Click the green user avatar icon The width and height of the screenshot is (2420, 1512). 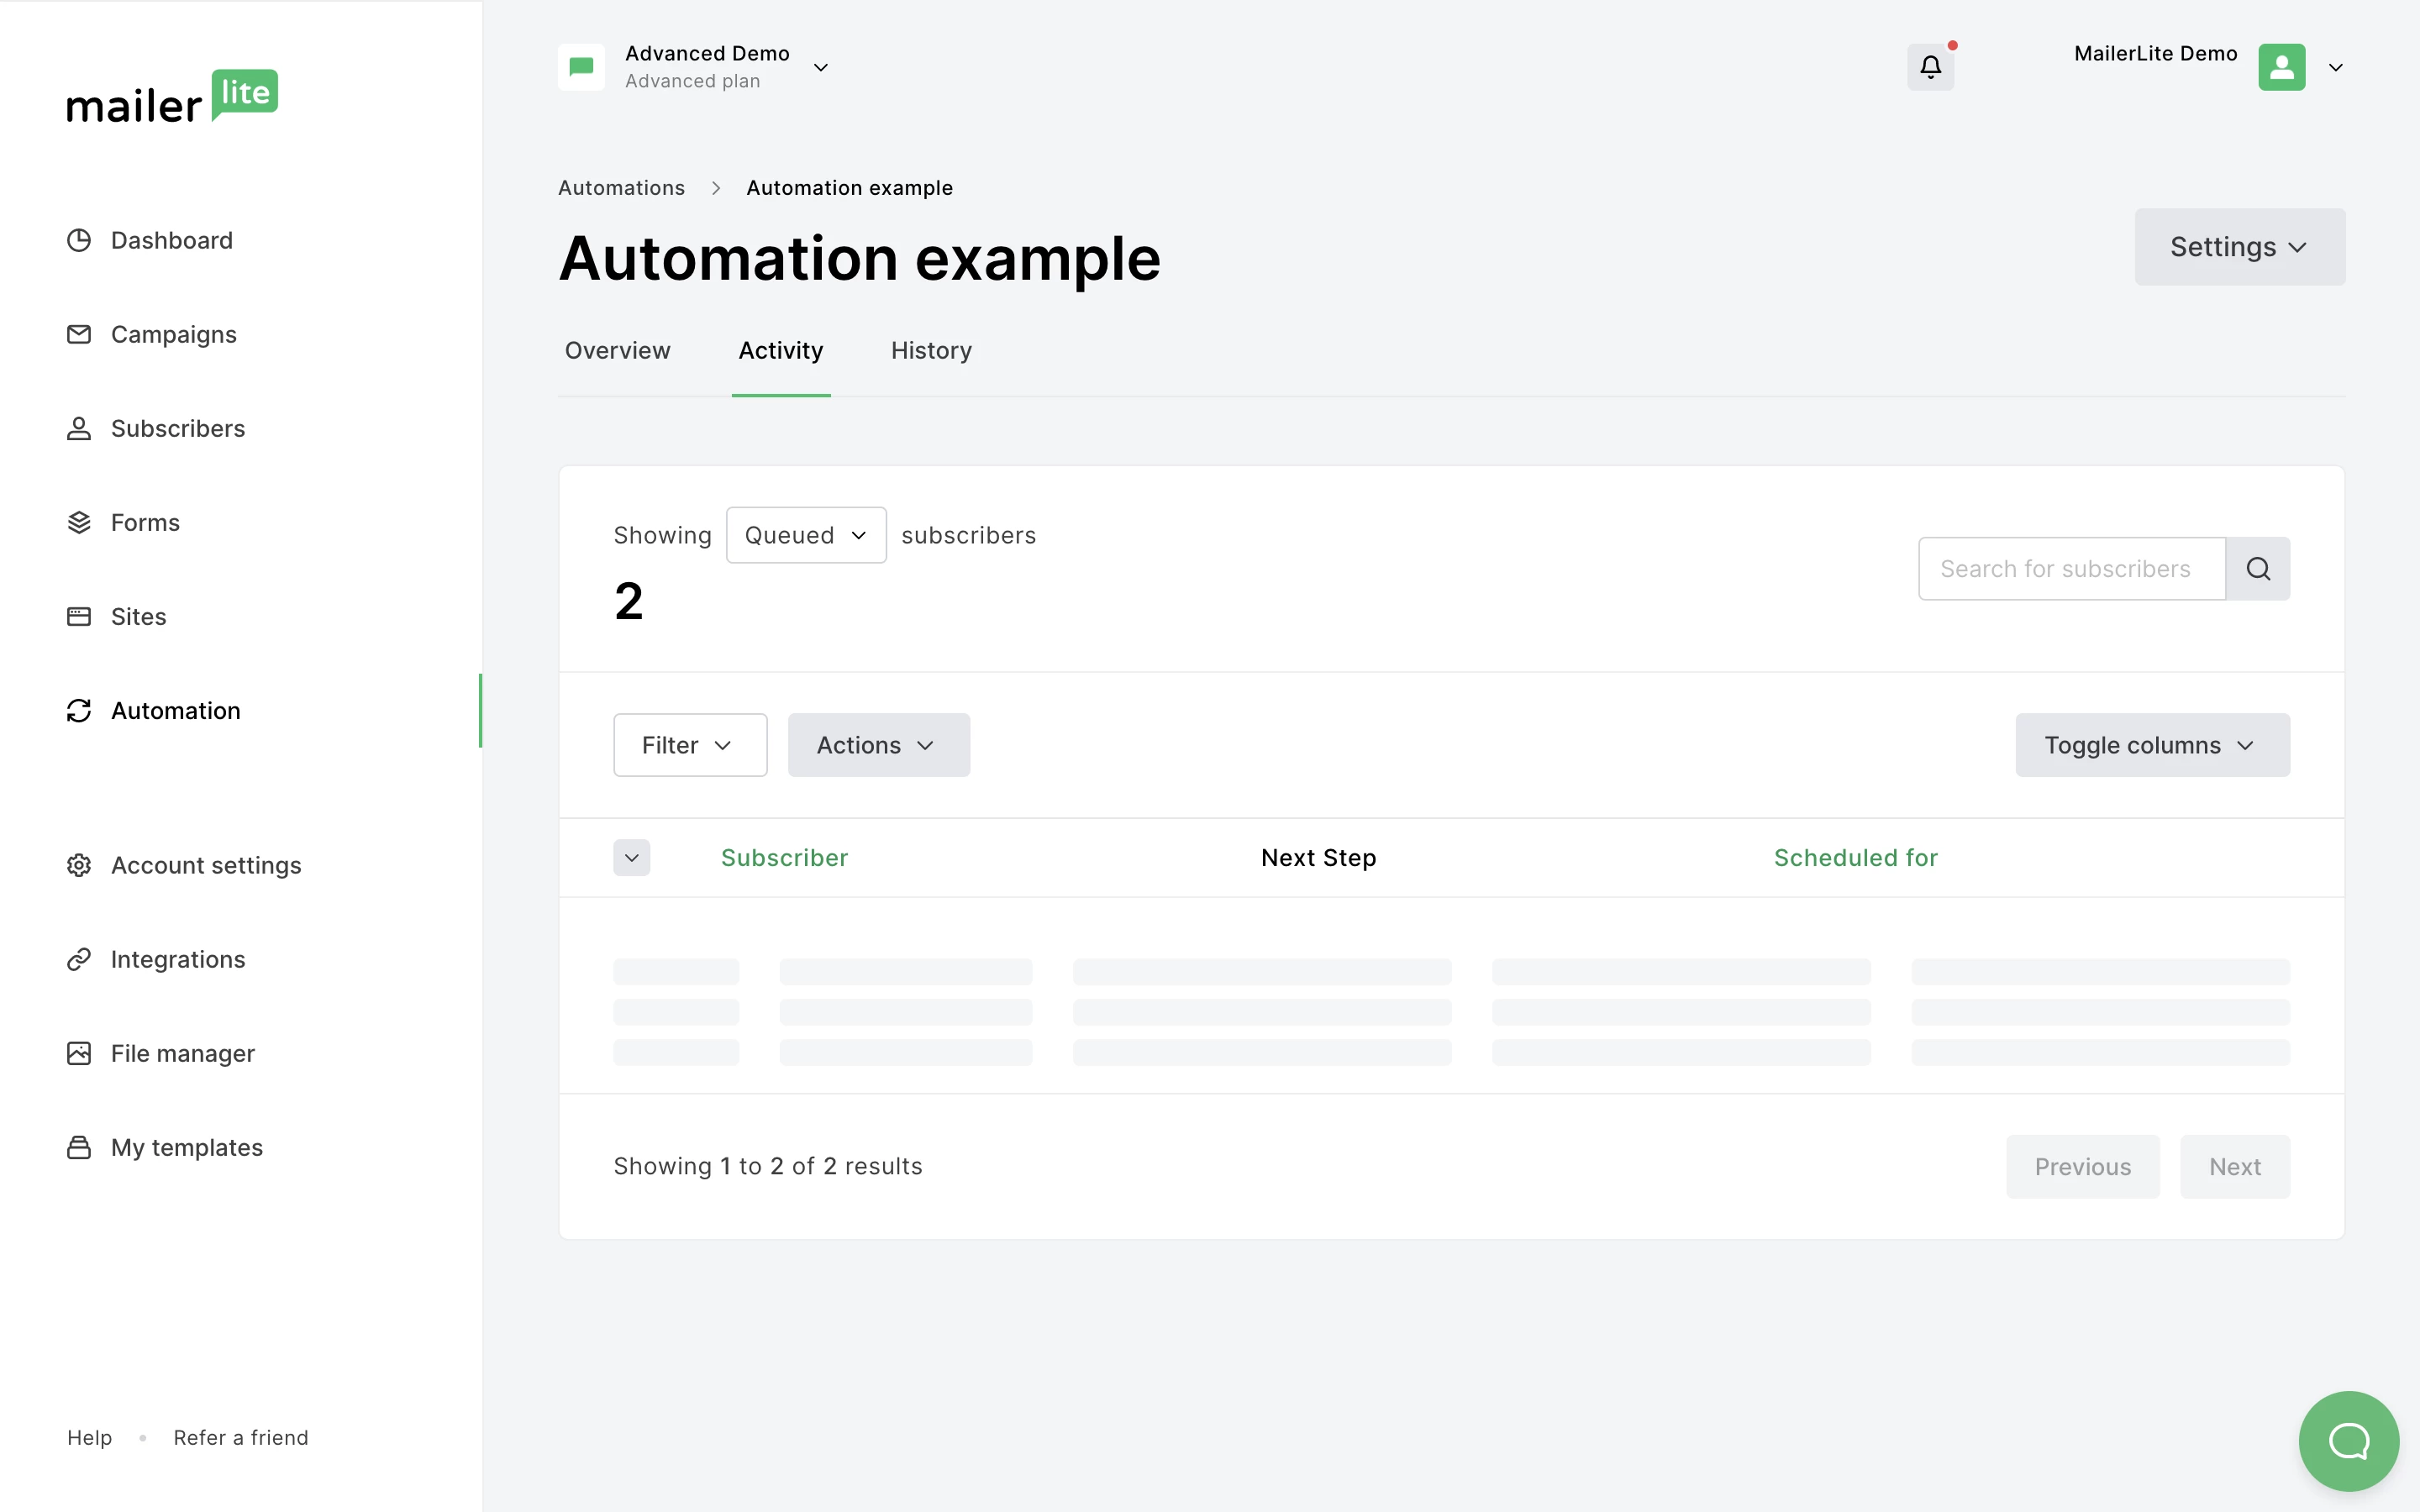[2281, 67]
